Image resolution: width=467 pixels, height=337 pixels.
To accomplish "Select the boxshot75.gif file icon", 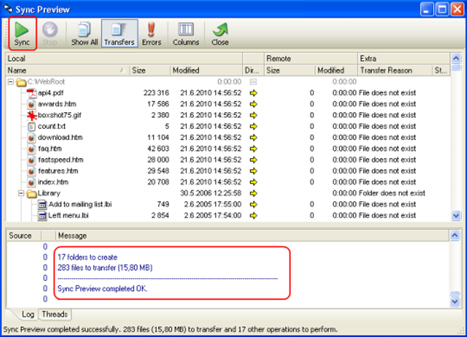I will (x=32, y=115).
